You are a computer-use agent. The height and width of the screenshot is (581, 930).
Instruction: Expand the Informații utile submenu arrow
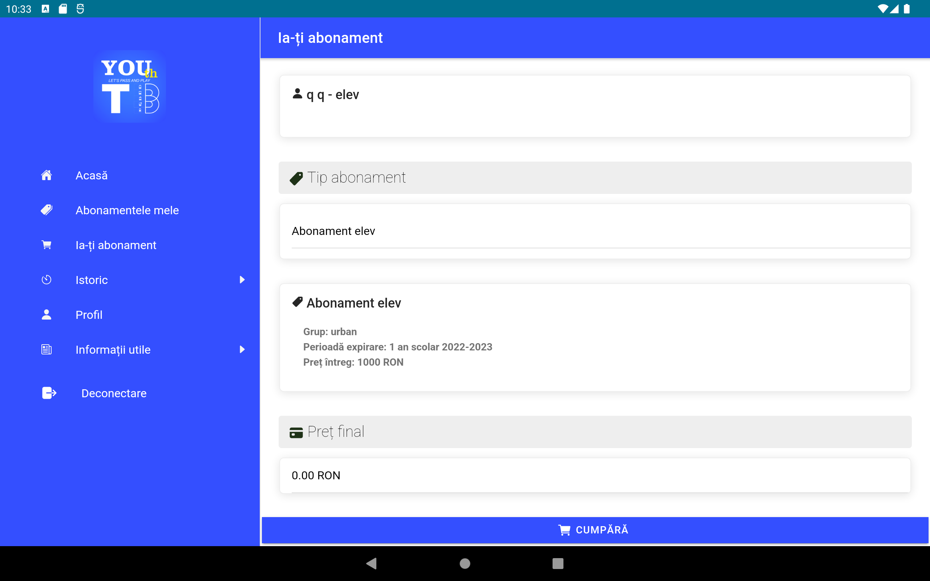[242, 349]
